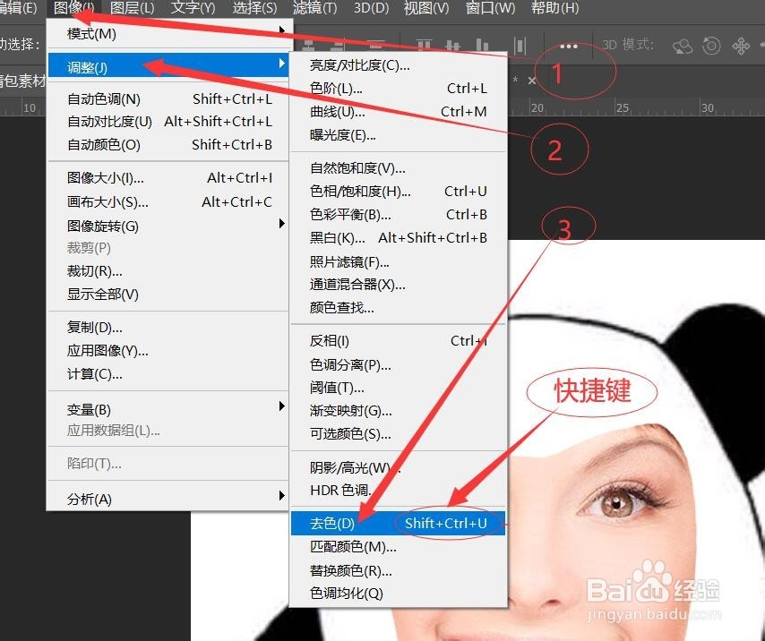Expand 图像旋转(G) submenu

tap(168, 226)
